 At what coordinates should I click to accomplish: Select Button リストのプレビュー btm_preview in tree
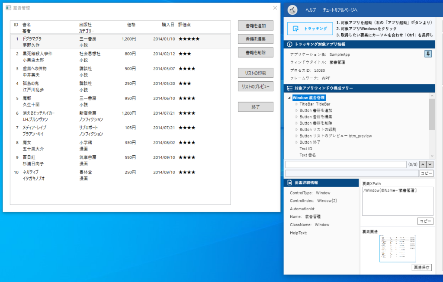click(336, 136)
